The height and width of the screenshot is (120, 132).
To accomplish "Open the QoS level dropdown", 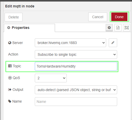I will coord(51,78).
